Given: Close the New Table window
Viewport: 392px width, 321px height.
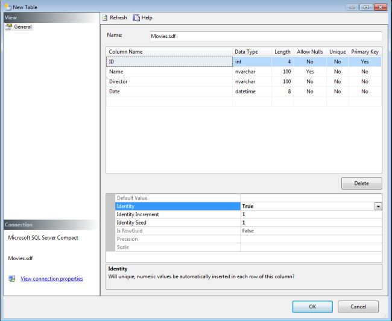Looking at the screenshot, I should [381, 7].
